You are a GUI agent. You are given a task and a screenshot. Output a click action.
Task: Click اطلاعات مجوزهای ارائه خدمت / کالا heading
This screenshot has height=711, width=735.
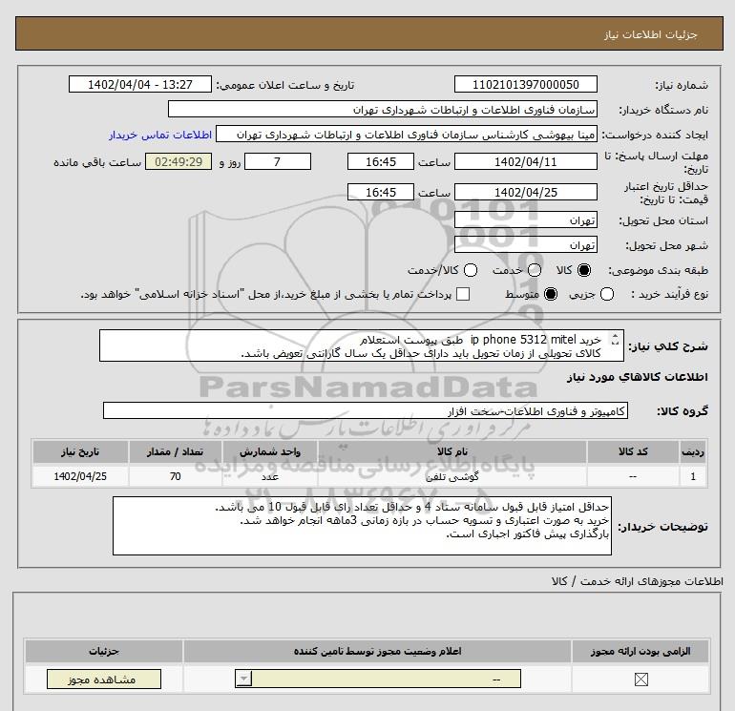pyautogui.click(x=638, y=581)
